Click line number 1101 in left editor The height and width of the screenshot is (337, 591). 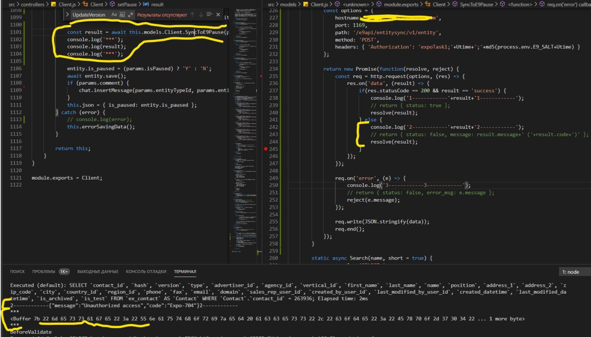point(15,32)
